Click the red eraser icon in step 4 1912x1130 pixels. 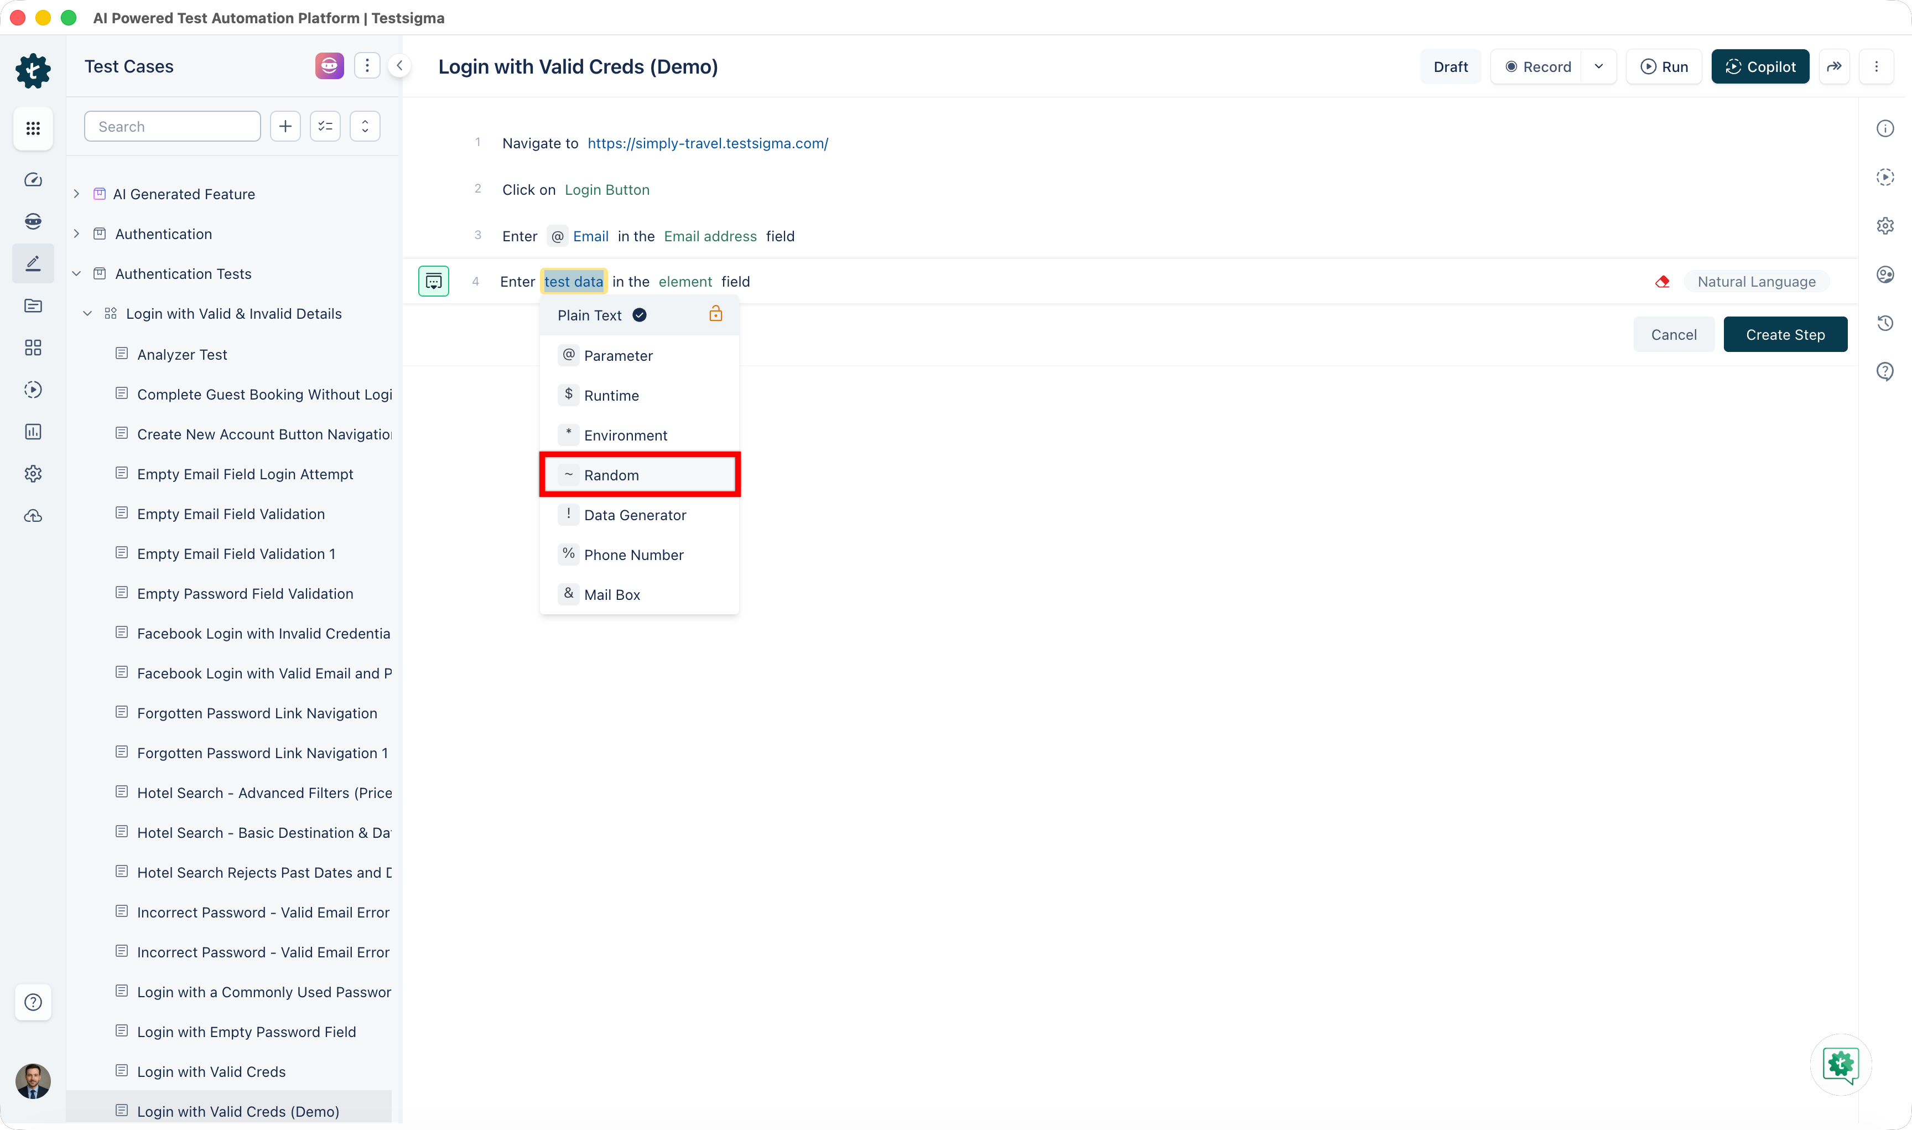coord(1662,282)
